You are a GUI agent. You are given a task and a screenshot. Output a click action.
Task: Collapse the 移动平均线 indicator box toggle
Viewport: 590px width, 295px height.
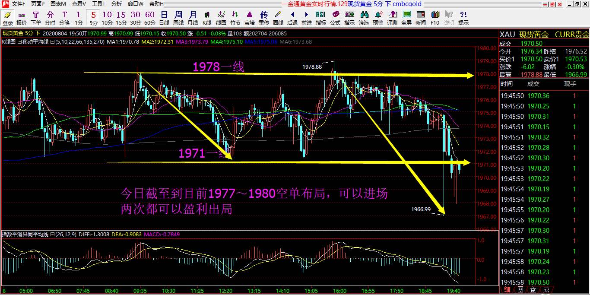[19, 42]
